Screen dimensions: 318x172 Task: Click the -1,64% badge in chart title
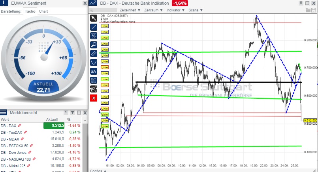[x=180, y=3]
